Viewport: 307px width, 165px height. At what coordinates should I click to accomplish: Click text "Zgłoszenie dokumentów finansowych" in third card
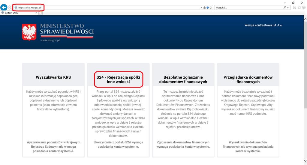(x=183, y=142)
